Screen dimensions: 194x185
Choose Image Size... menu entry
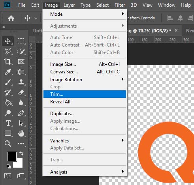coord(85,64)
